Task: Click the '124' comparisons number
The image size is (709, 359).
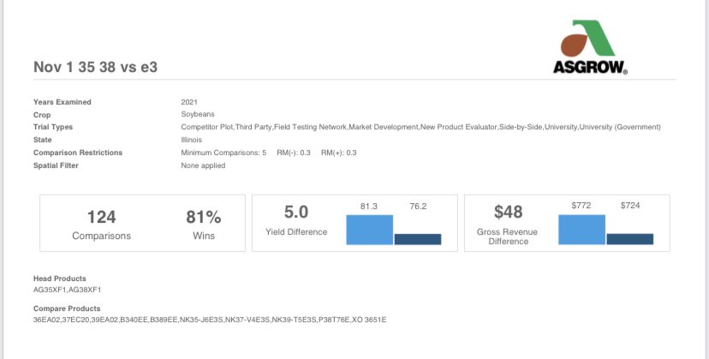Action: point(101,217)
